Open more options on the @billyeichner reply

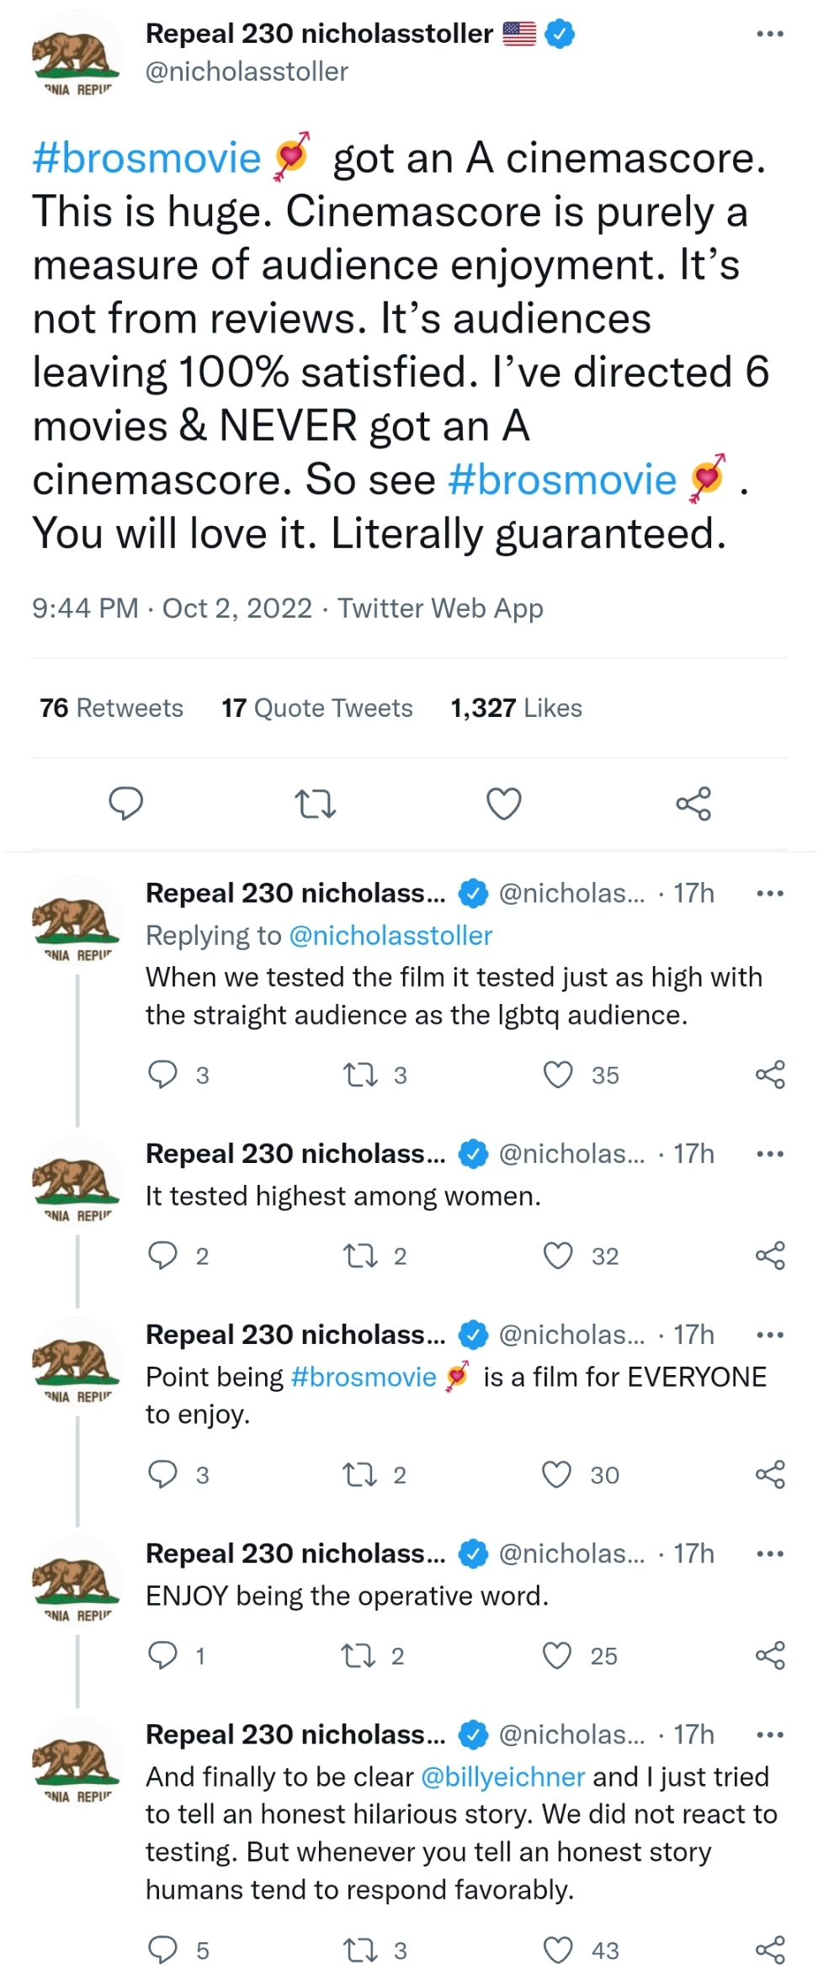pyautogui.click(x=770, y=1734)
